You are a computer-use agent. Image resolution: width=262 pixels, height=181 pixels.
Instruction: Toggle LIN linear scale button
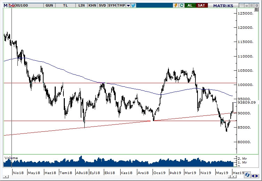pyautogui.click(x=82, y=6)
